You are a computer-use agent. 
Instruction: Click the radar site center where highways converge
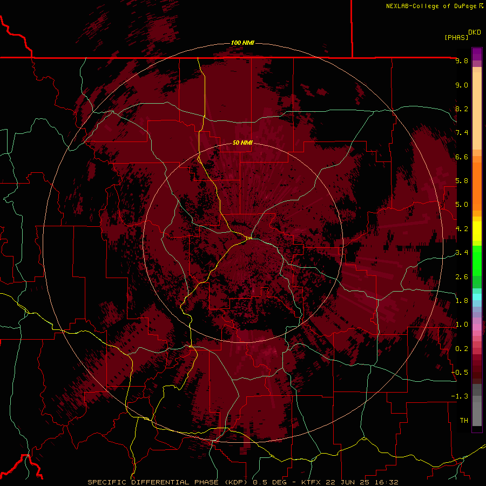(x=249, y=238)
